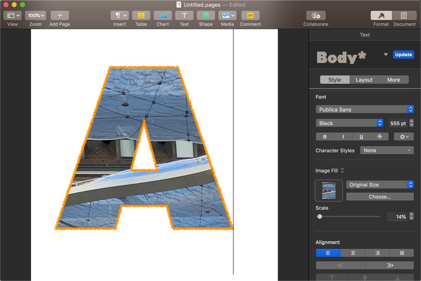
Task: Click the Add Page plus button
Action: pyautogui.click(x=60, y=16)
